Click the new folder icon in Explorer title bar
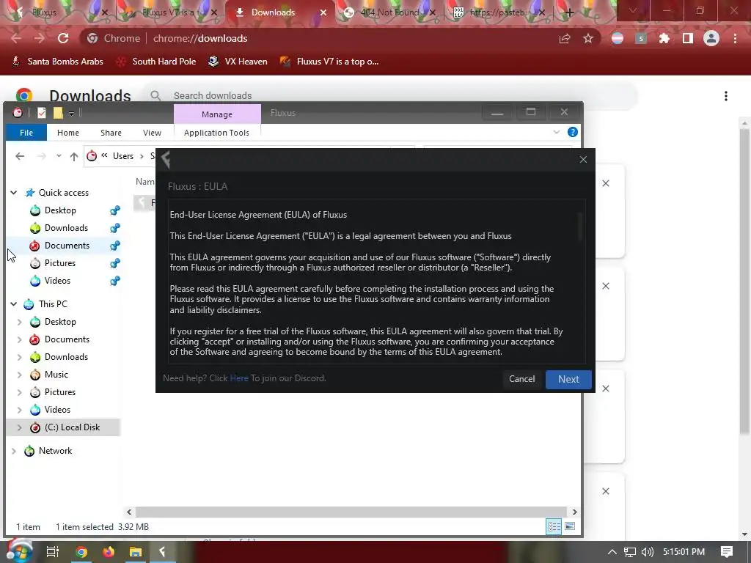The width and height of the screenshot is (751, 563). pos(58,113)
